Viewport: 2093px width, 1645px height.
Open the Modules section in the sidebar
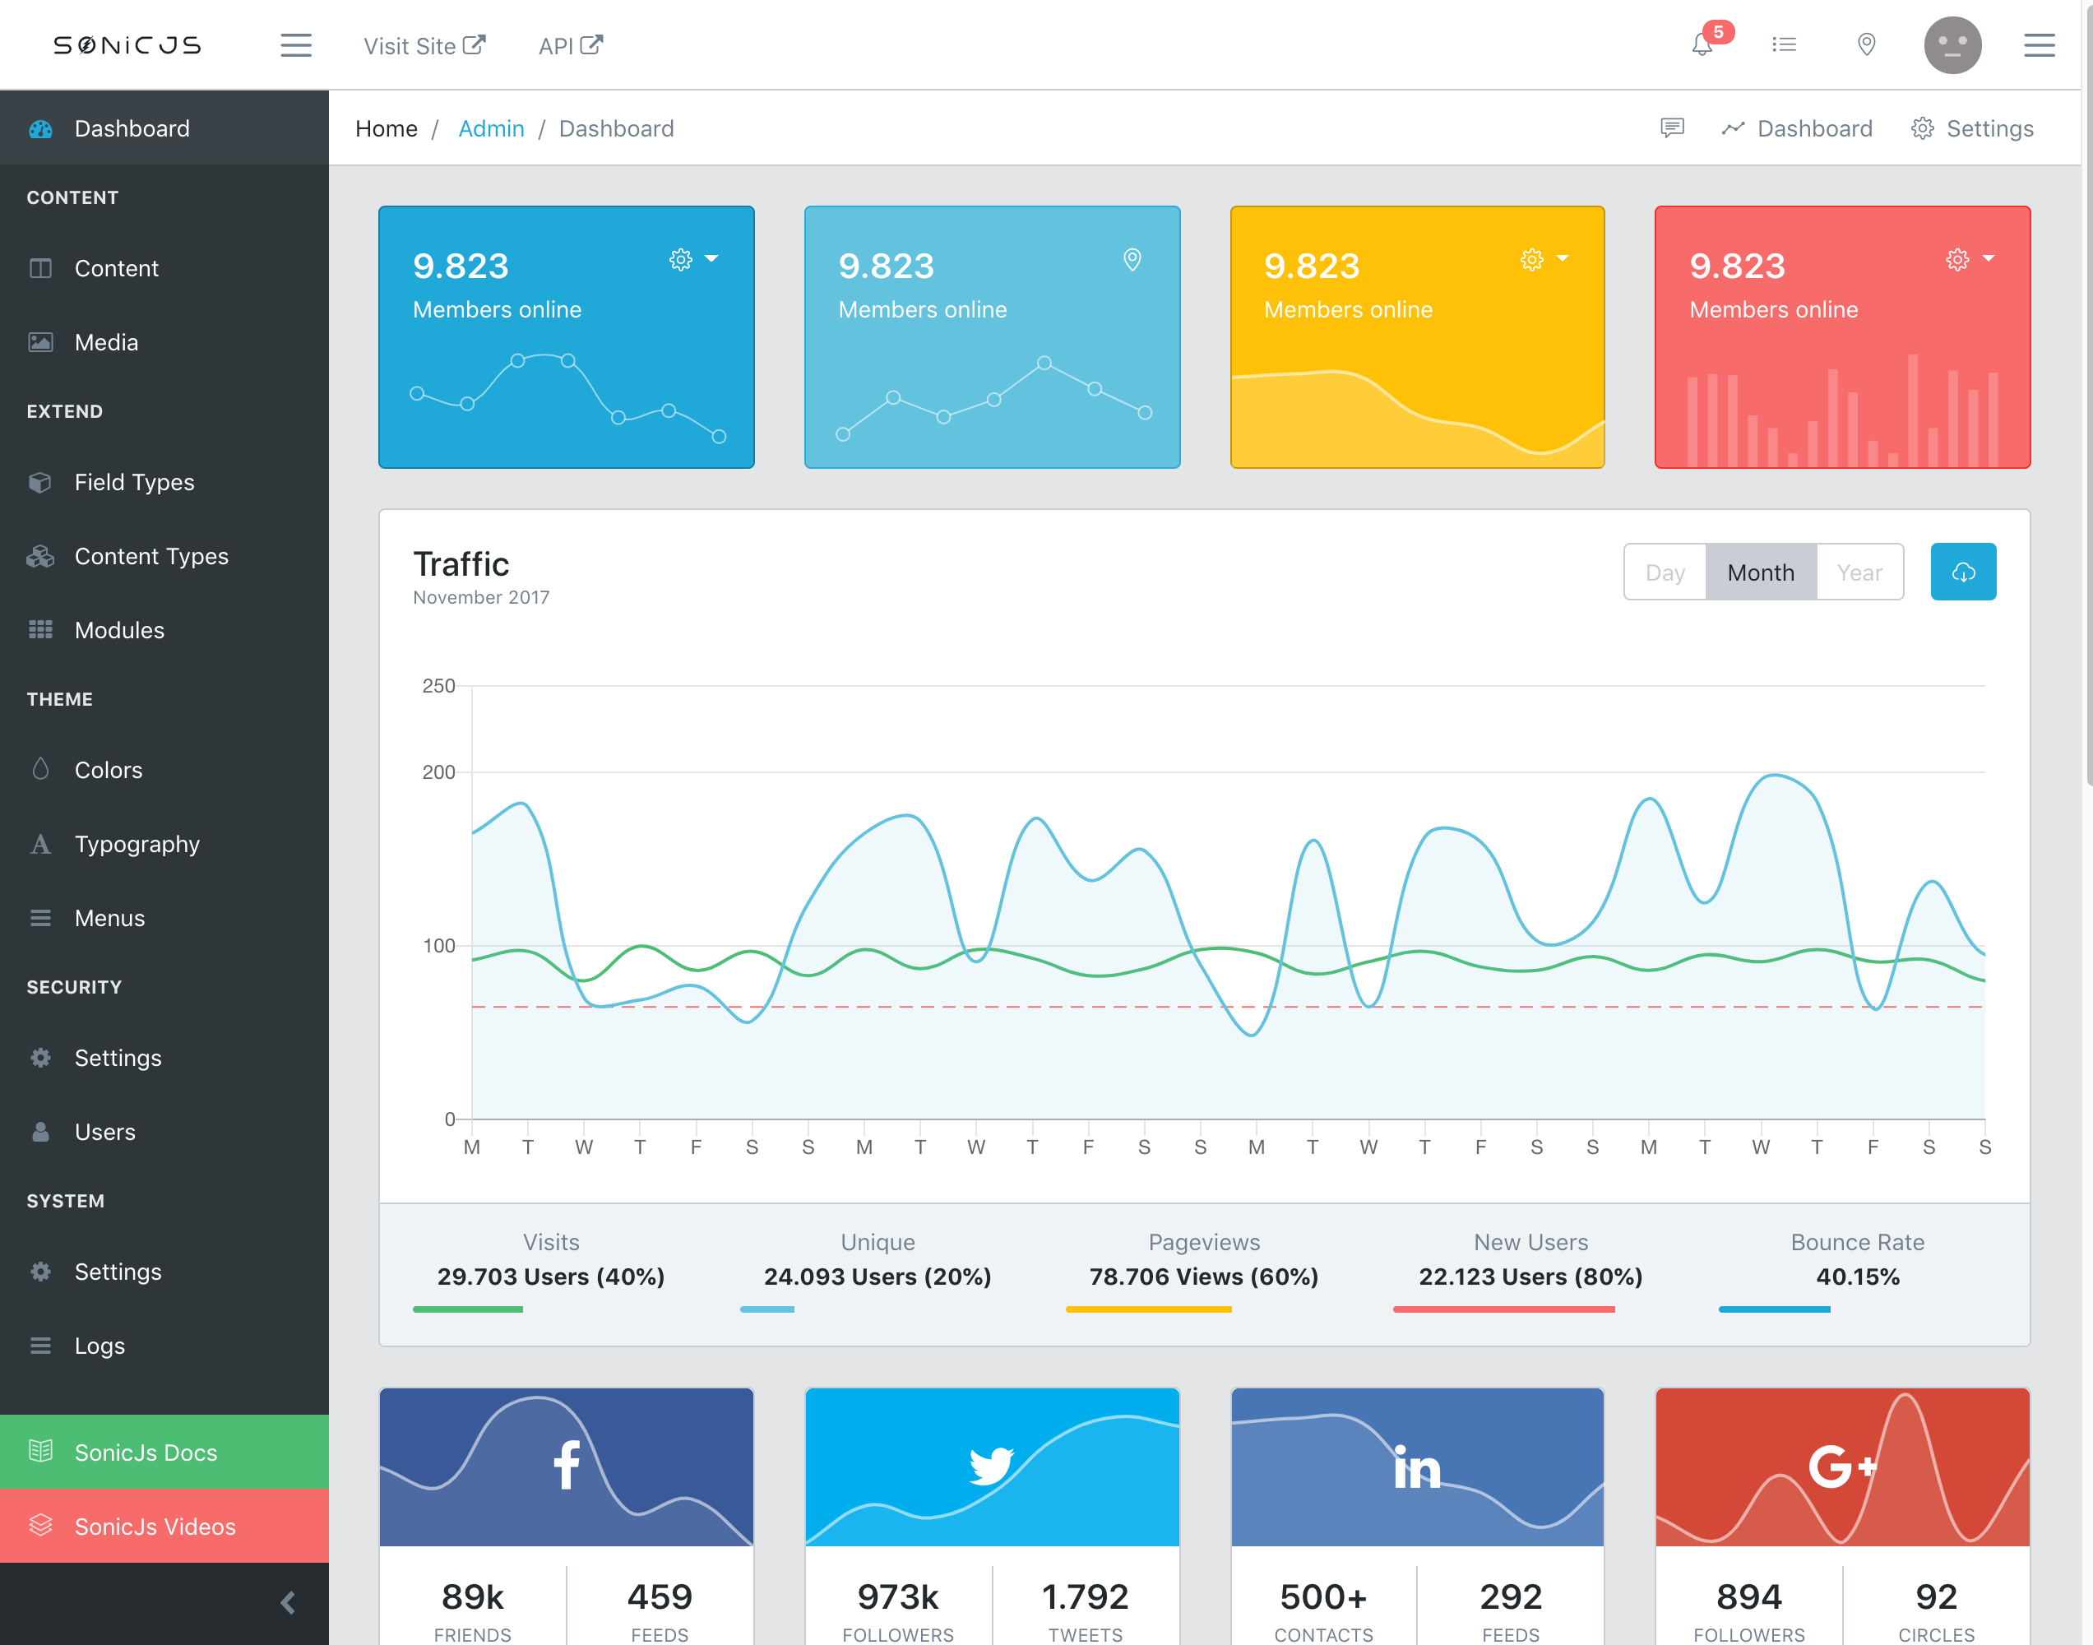click(x=119, y=630)
